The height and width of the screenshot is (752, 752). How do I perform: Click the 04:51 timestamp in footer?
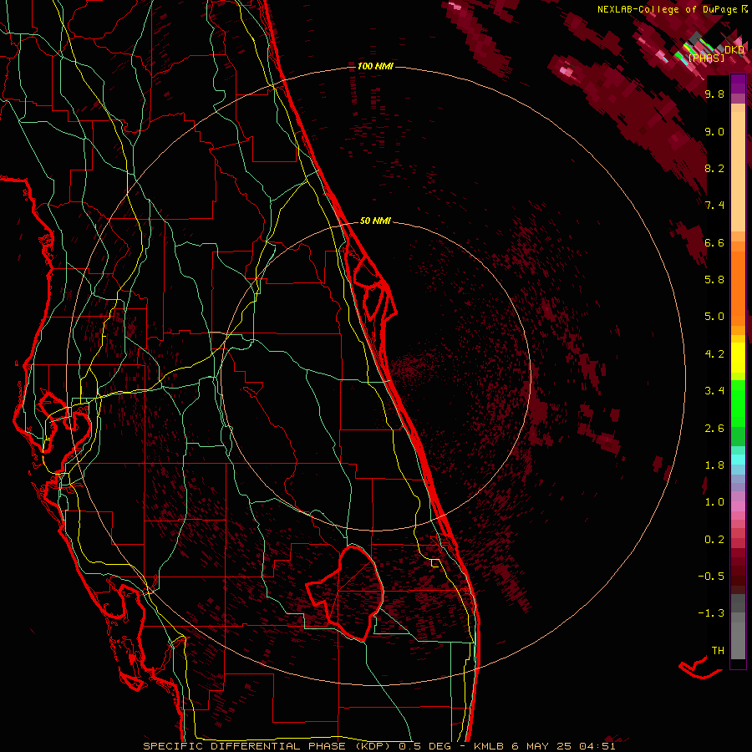point(597,746)
